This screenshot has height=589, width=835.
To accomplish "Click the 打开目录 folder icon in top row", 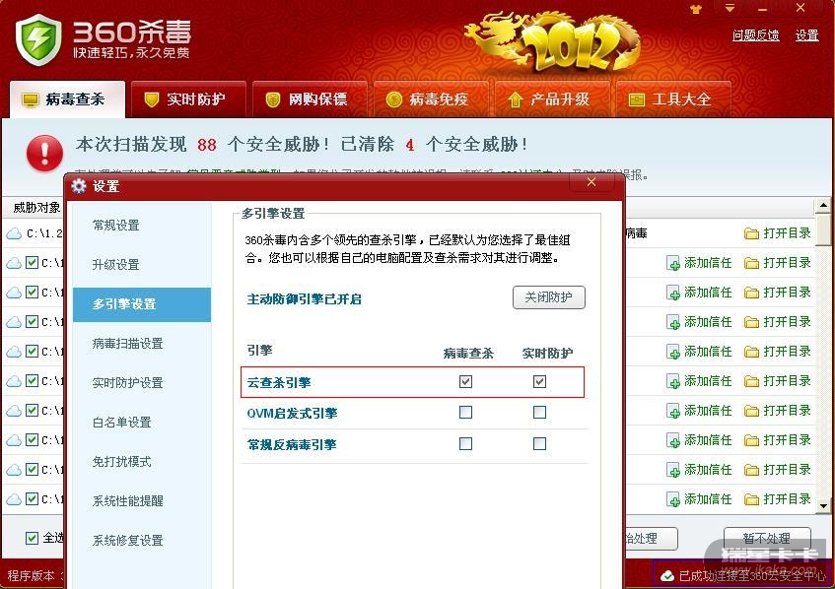I will click(x=751, y=233).
